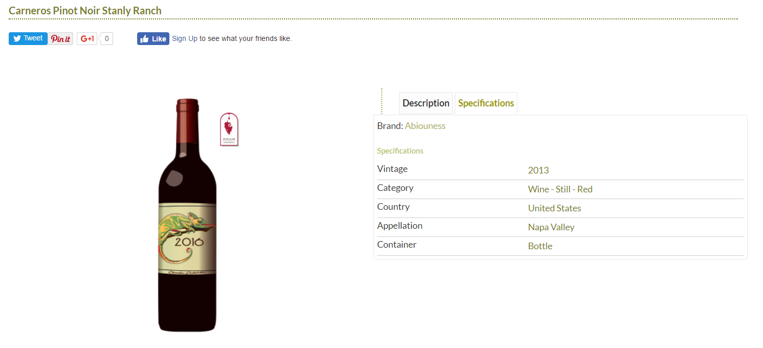Viewport: 763px width, 348px height.
Task: Select the Specifications tab
Action: click(486, 103)
